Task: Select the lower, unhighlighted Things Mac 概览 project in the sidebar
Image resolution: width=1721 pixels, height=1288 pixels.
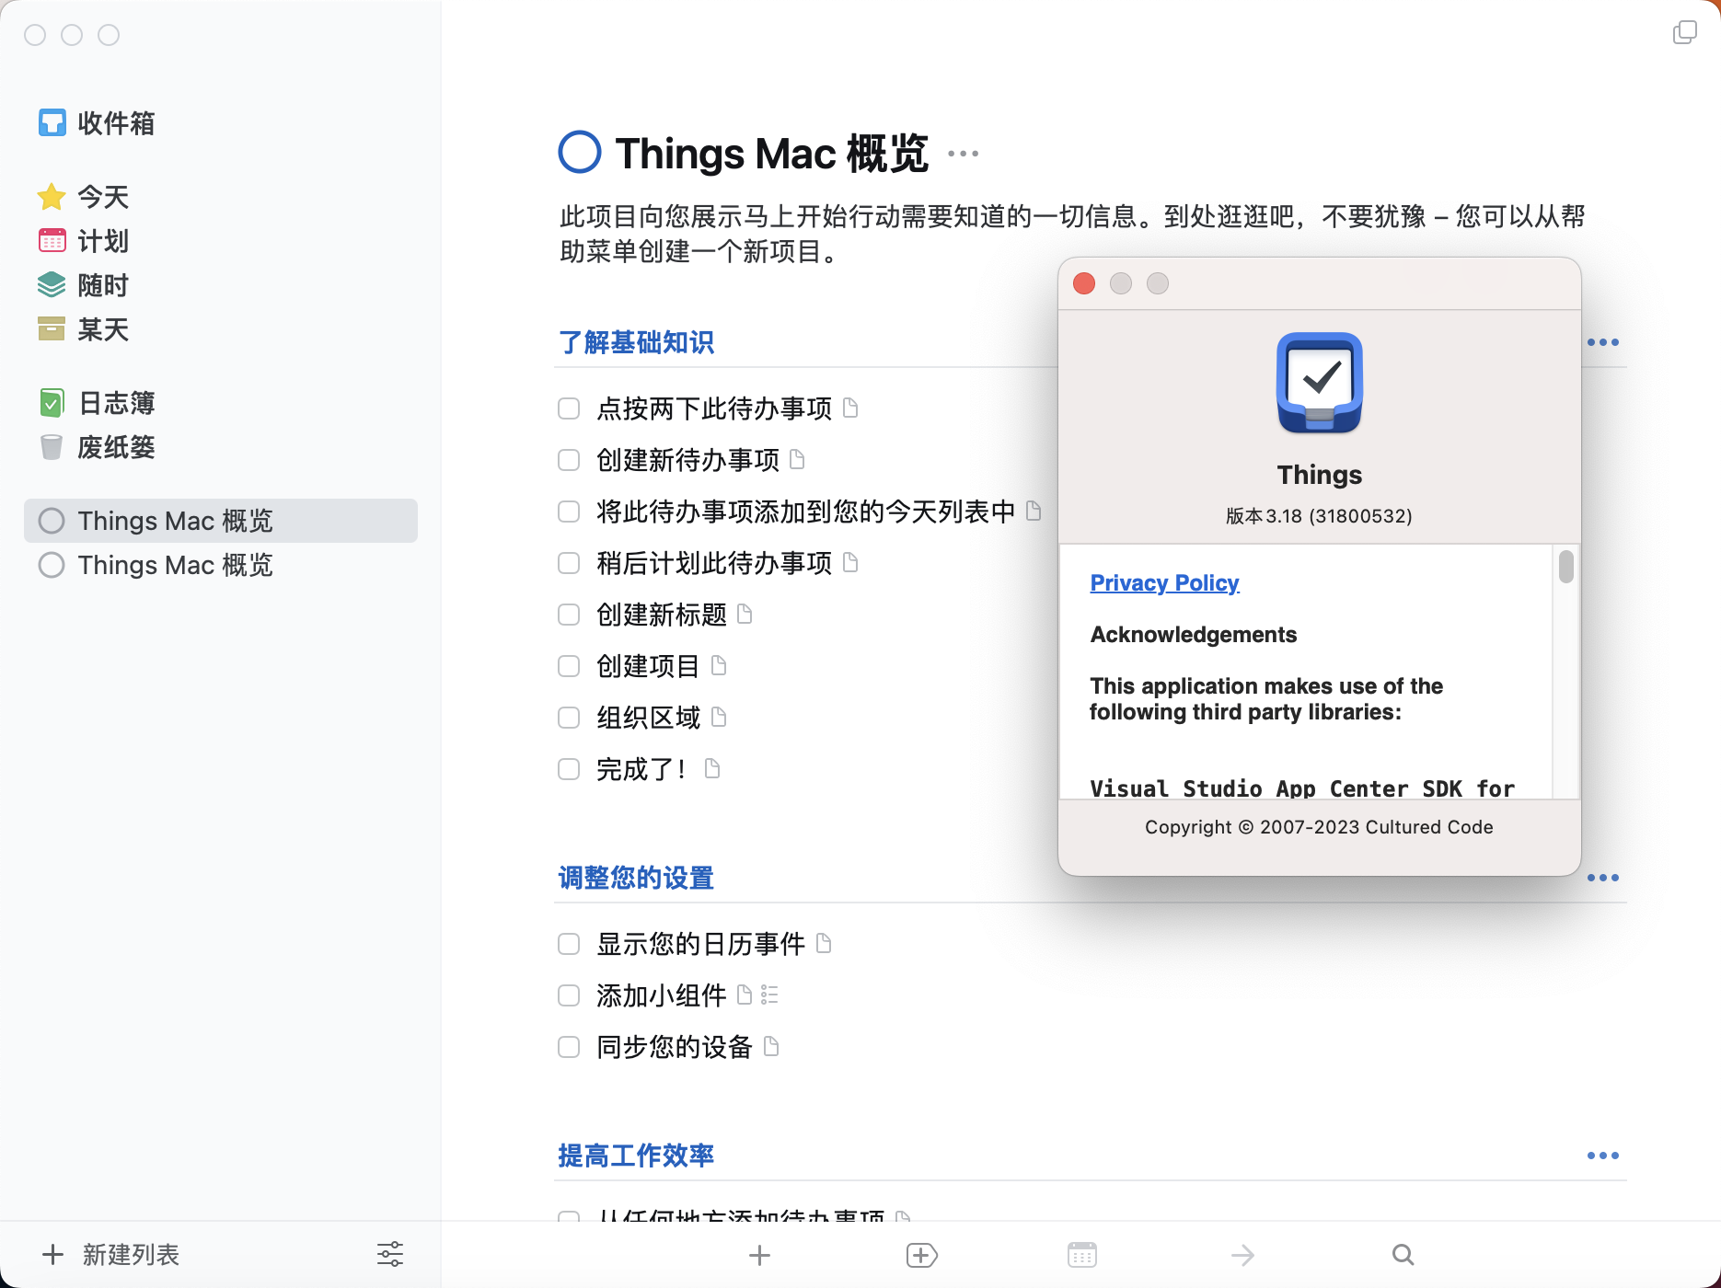Action: [x=221, y=565]
